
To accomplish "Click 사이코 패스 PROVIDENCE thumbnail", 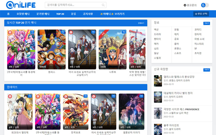I will 158,113.
